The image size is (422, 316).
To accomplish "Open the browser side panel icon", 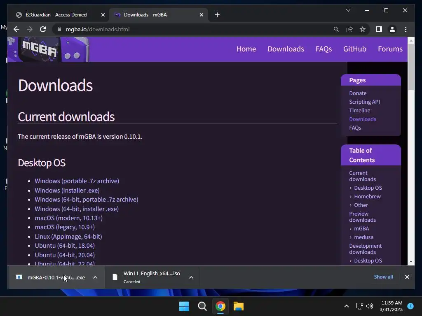I will click(379, 29).
